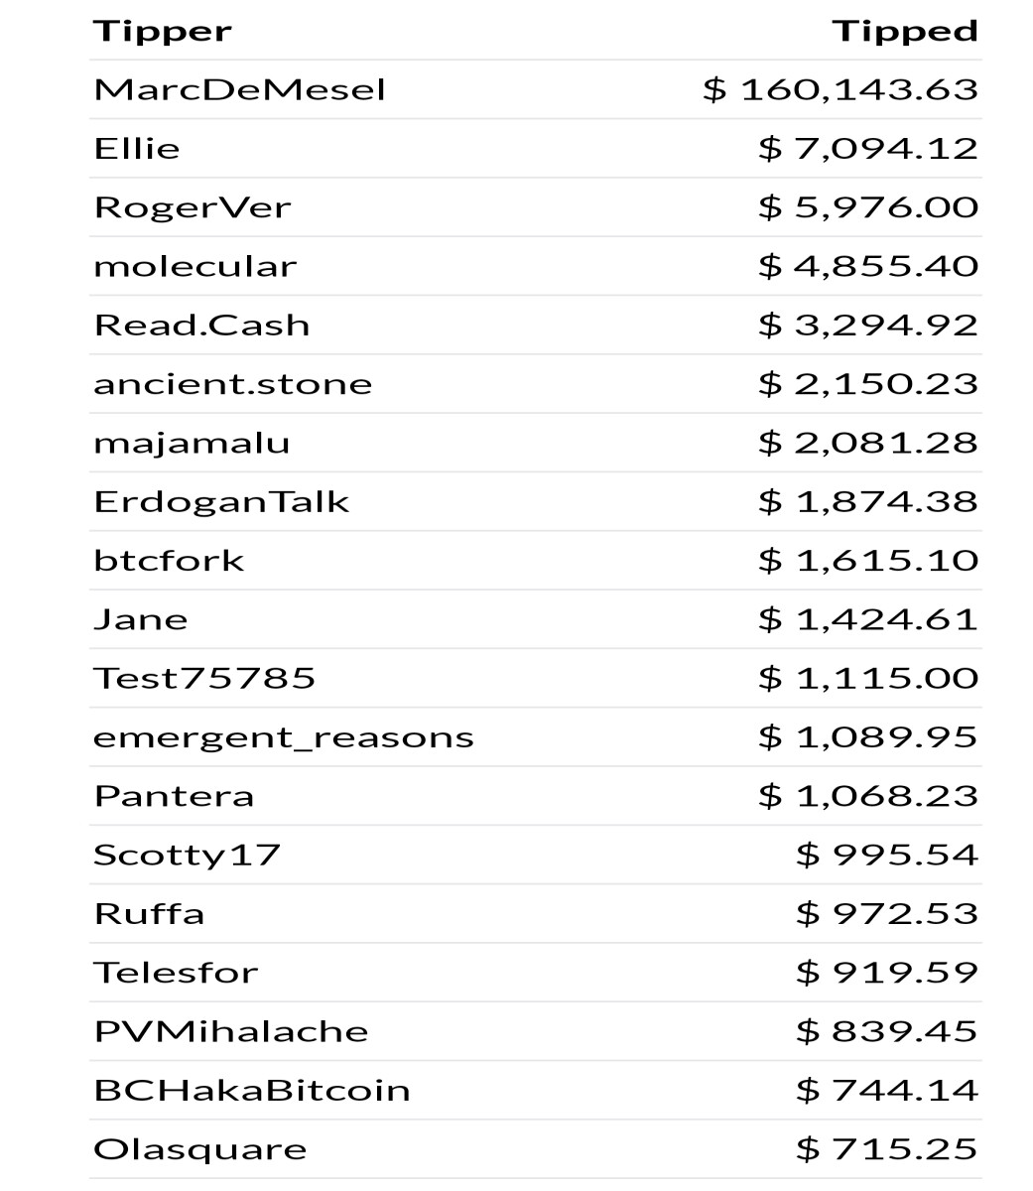This screenshot has width=1033, height=1191.
Task: Open Test75785 user entry
Action: pos(204,679)
